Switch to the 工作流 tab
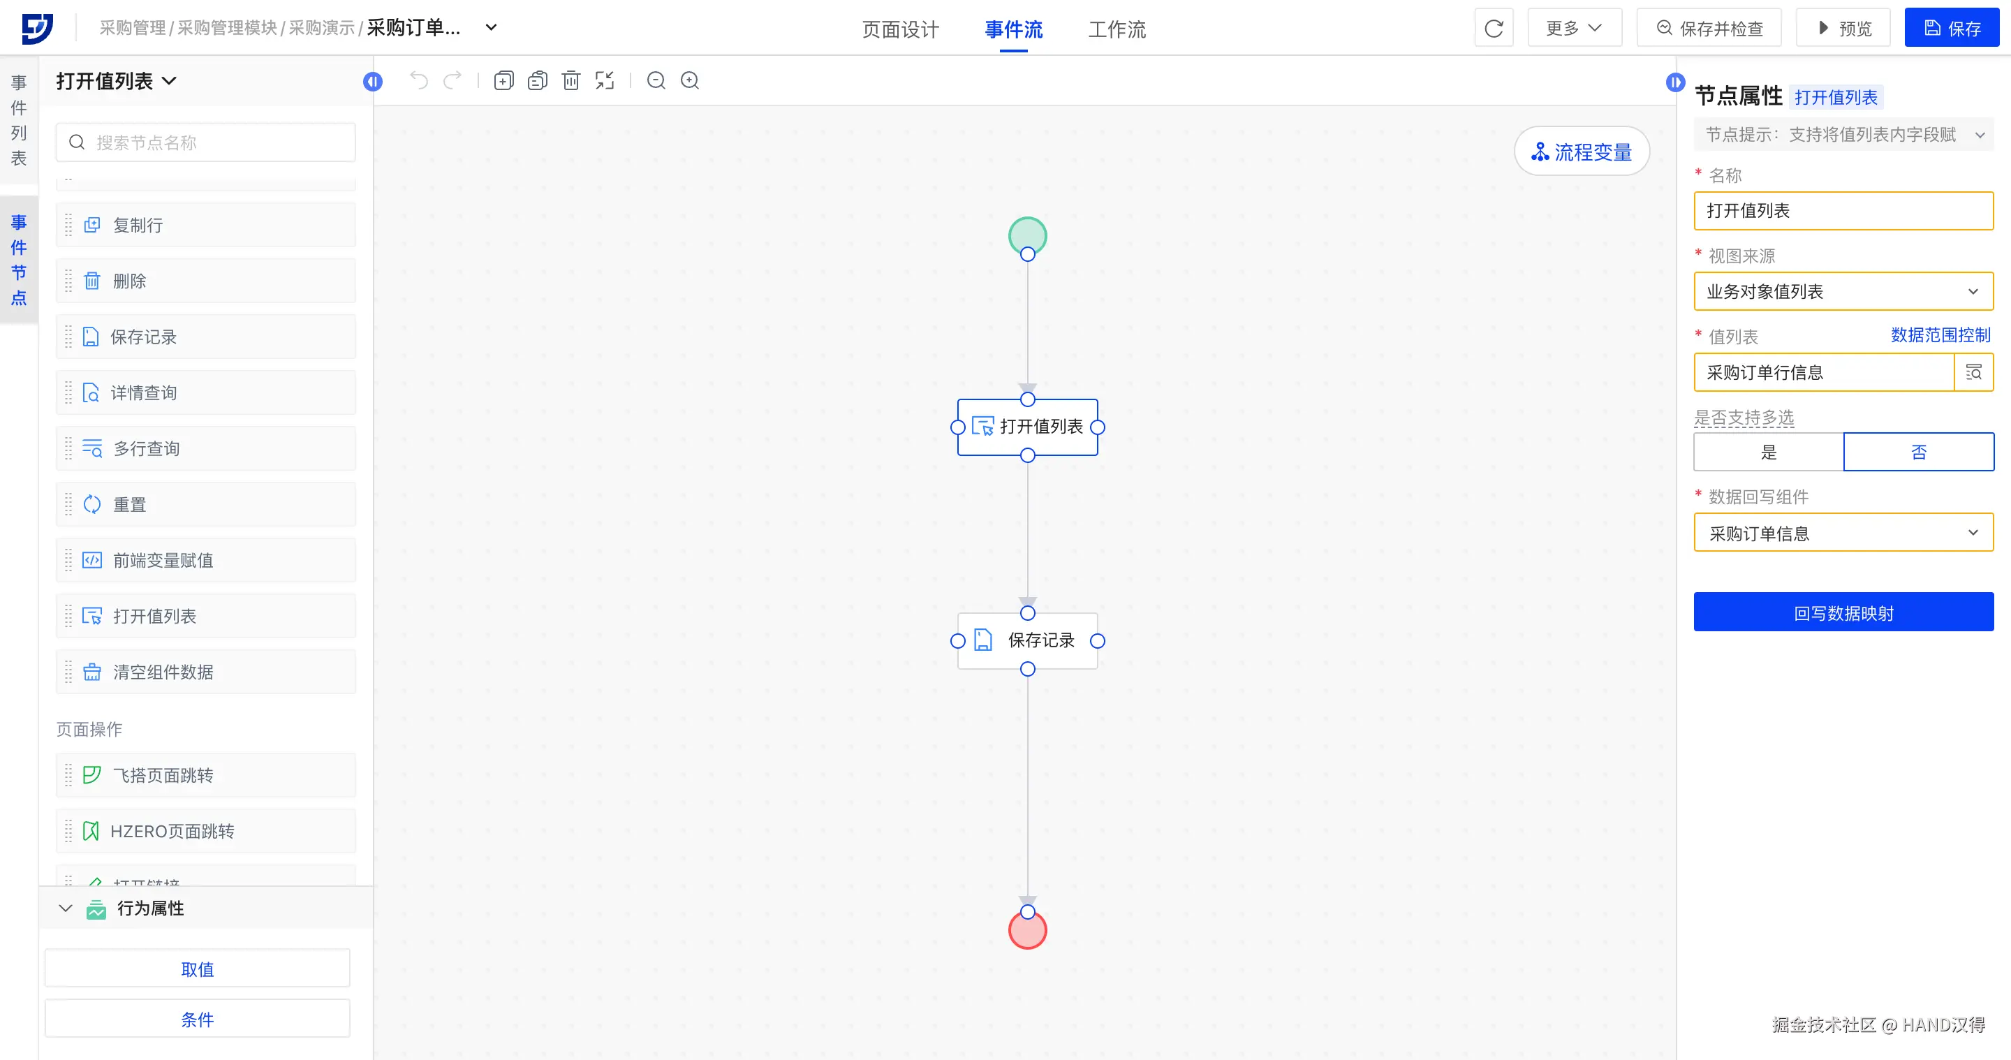The height and width of the screenshot is (1060, 2011). pyautogui.click(x=1117, y=29)
